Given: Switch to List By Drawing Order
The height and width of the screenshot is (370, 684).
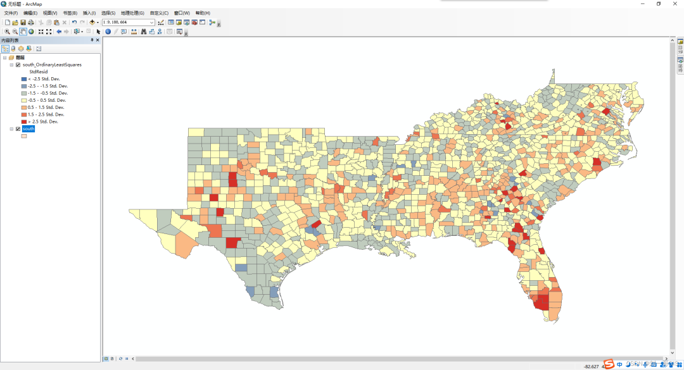Looking at the screenshot, I should (5, 49).
